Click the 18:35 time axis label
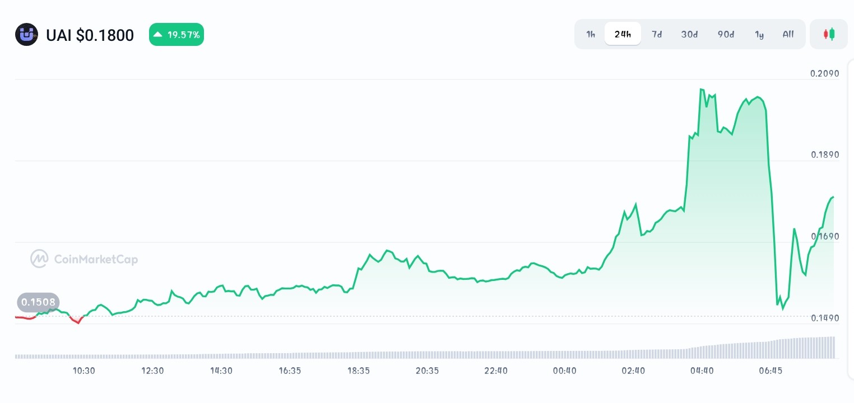Image resolution: width=854 pixels, height=403 pixels. coord(359,371)
